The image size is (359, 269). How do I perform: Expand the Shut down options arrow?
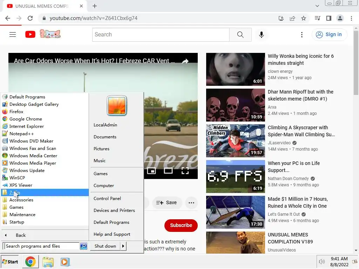tap(123, 246)
